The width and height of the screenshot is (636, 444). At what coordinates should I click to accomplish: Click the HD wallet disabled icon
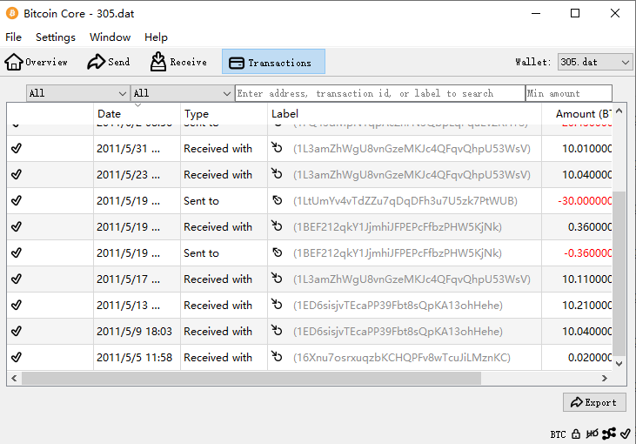pos(592,434)
